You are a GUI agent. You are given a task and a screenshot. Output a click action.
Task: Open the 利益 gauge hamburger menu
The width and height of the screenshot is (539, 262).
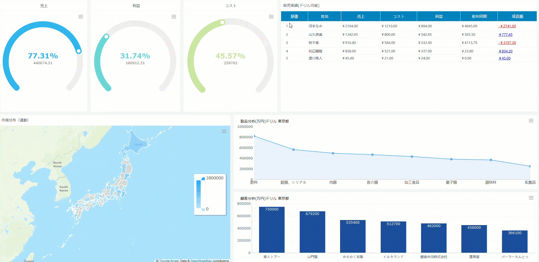(174, 17)
